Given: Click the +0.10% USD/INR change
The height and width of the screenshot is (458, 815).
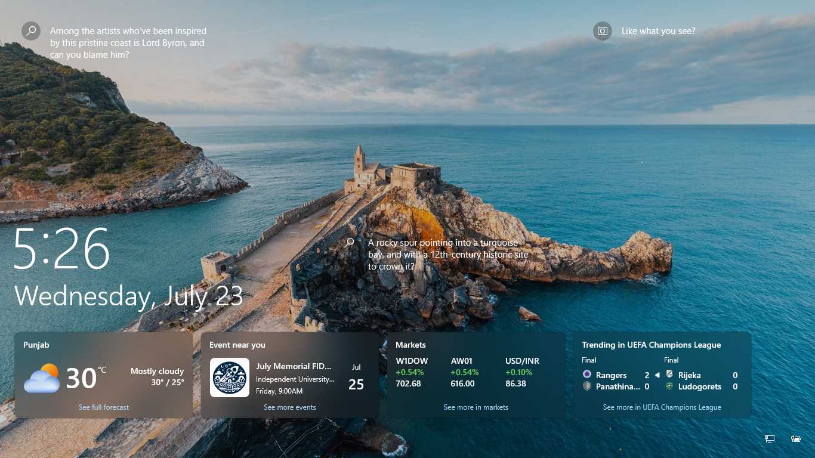Looking at the screenshot, I should point(519,372).
